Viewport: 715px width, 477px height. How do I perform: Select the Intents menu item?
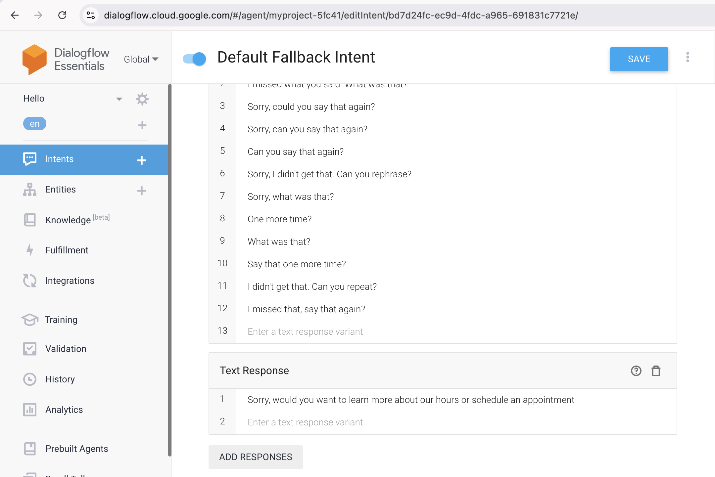[x=60, y=159]
